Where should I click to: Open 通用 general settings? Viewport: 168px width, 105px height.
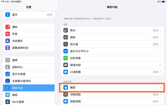point(29,60)
